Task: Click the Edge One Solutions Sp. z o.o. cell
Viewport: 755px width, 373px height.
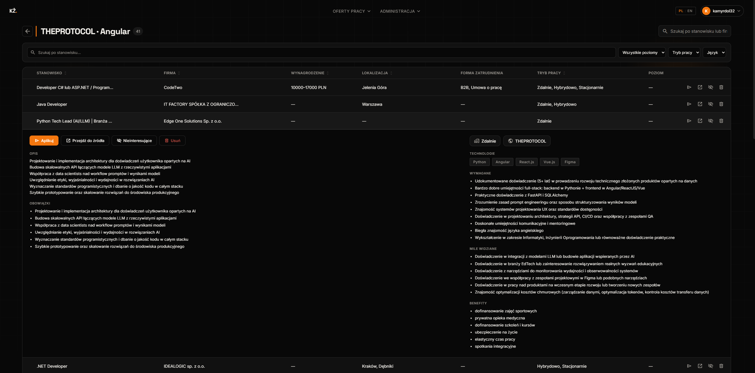Action: tap(193, 121)
